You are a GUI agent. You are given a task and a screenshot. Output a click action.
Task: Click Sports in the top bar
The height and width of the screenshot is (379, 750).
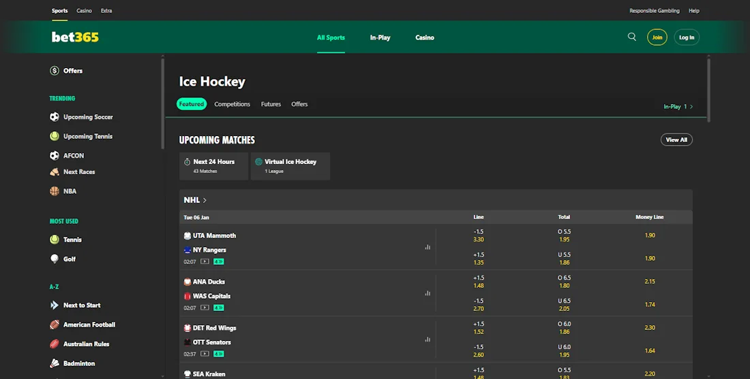click(x=60, y=10)
